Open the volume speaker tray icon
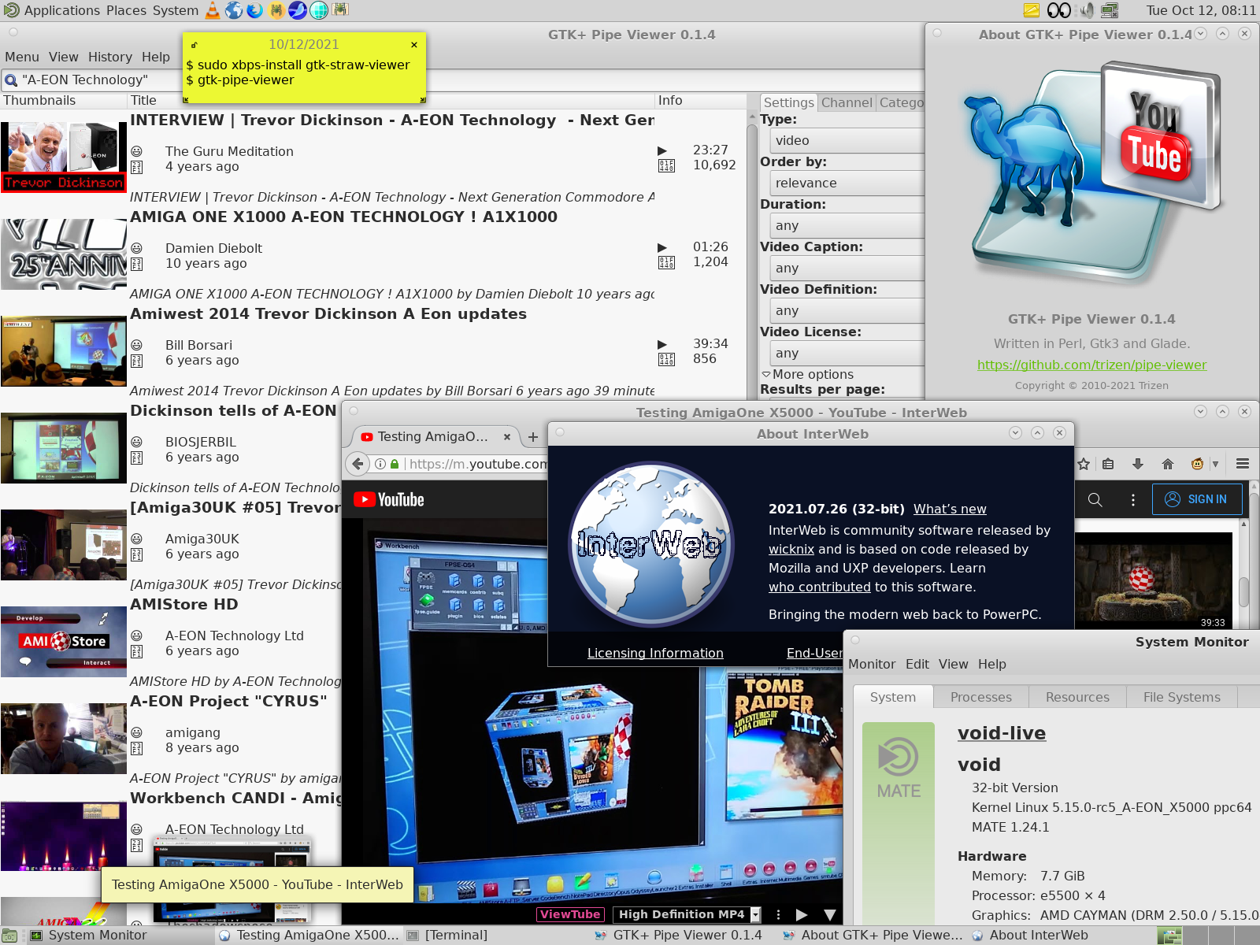This screenshot has height=945, width=1260. pos(1087,10)
